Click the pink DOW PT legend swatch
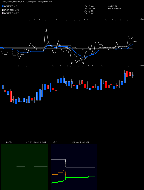 point(3,13)
